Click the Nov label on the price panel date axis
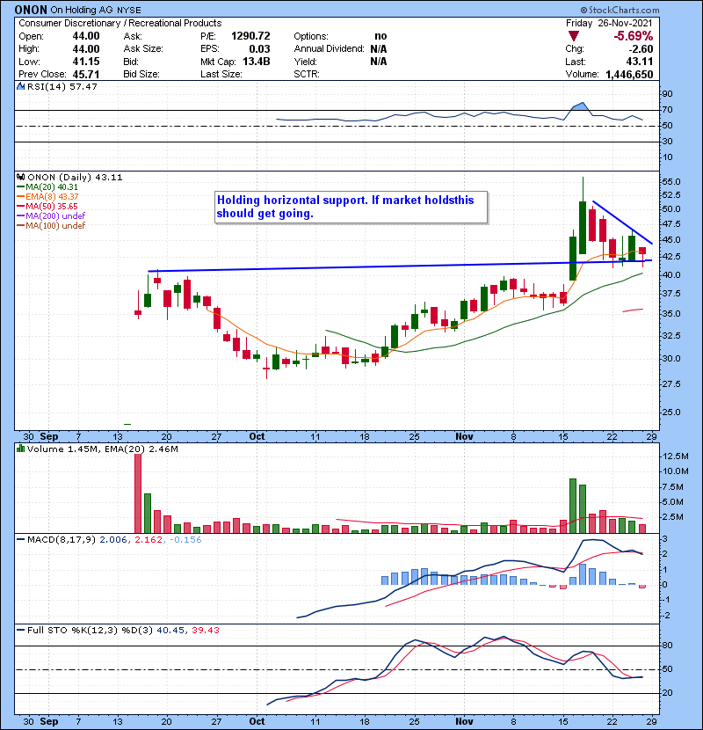703x730 pixels. (x=464, y=437)
